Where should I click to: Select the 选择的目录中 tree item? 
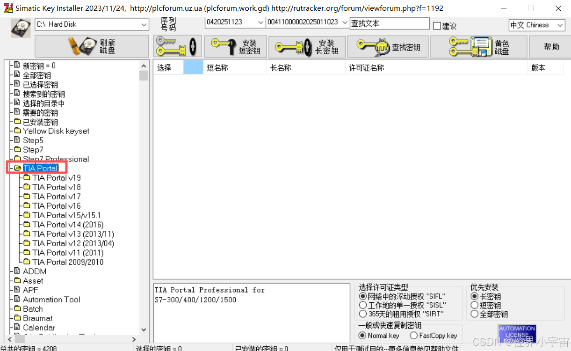(44, 103)
